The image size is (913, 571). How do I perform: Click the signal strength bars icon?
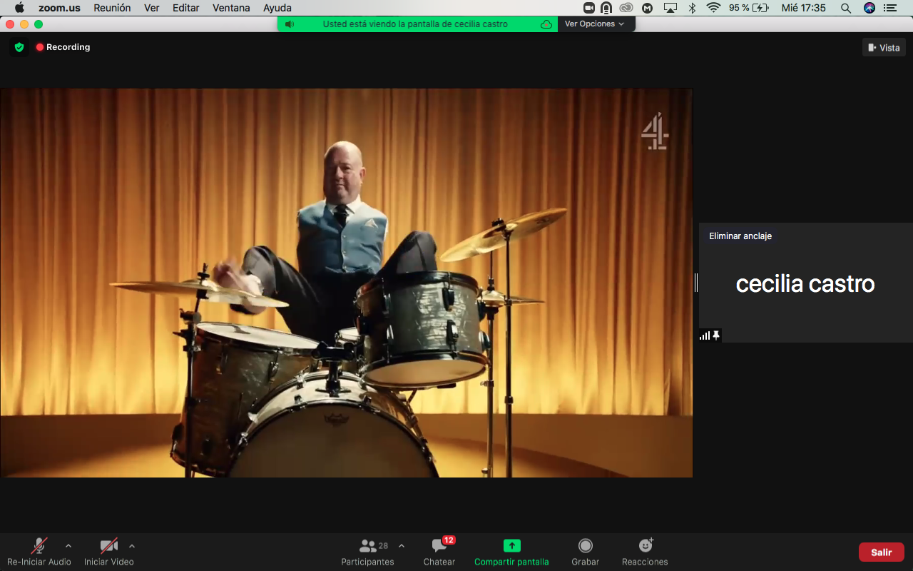[705, 335]
